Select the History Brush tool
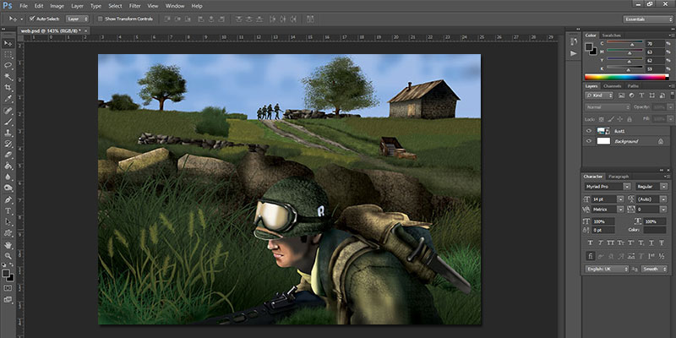This screenshot has height=338, width=676. tap(8, 144)
